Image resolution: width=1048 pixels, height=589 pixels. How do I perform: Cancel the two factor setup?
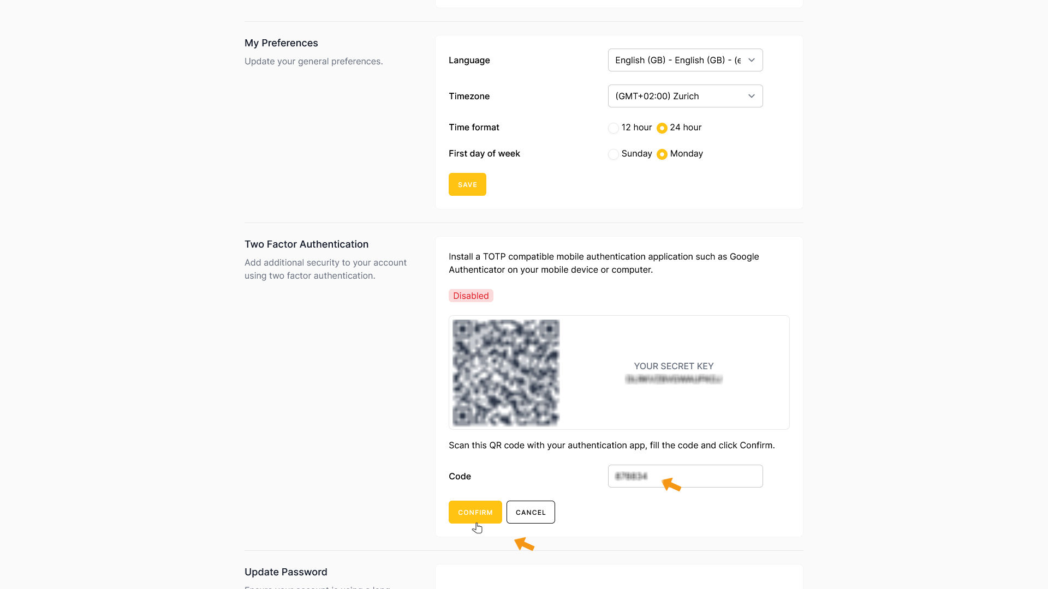(x=531, y=512)
